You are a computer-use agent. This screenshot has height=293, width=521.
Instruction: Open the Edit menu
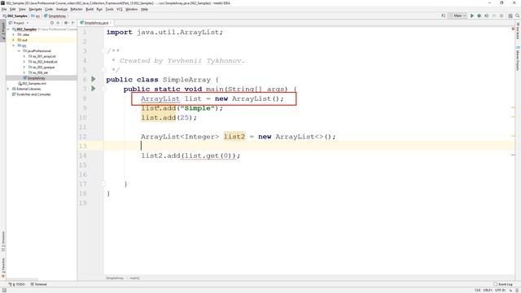click(13, 9)
